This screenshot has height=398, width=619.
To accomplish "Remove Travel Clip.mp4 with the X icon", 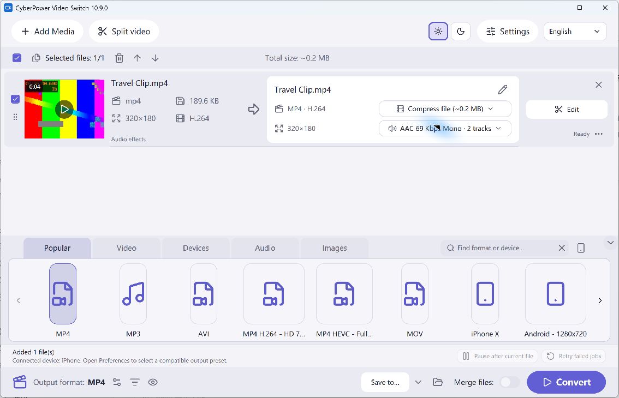I will pyautogui.click(x=598, y=85).
